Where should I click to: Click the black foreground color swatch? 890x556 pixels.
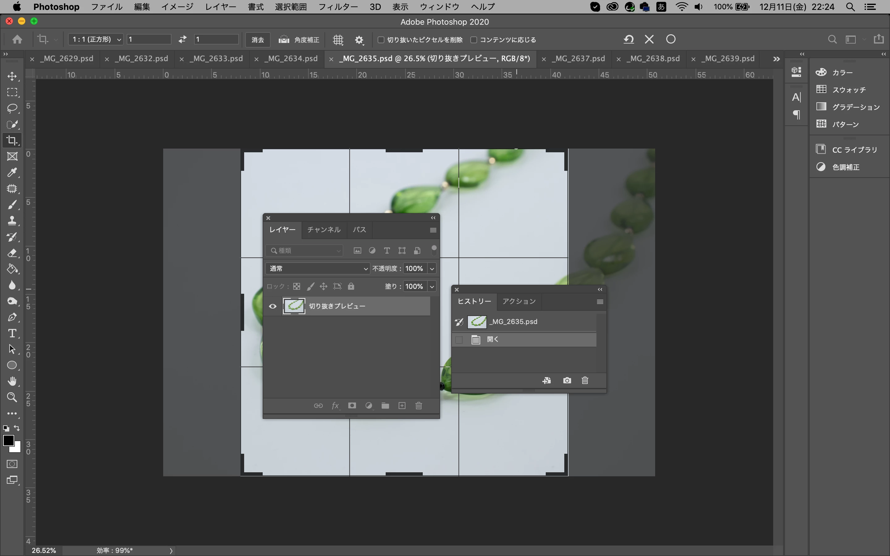pos(8,440)
